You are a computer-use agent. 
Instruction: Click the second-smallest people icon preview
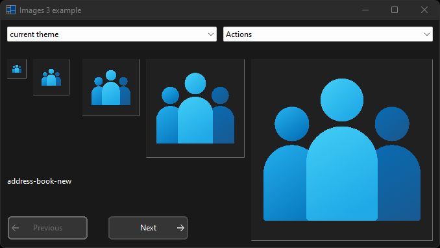coord(51,77)
